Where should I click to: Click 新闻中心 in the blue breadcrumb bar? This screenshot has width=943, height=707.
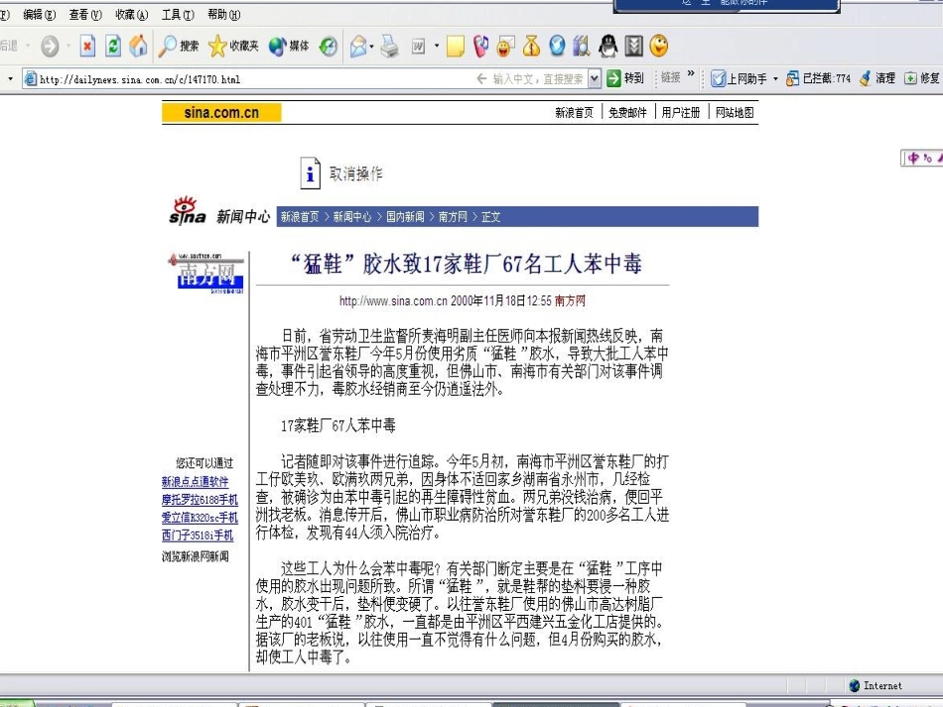pyautogui.click(x=351, y=217)
